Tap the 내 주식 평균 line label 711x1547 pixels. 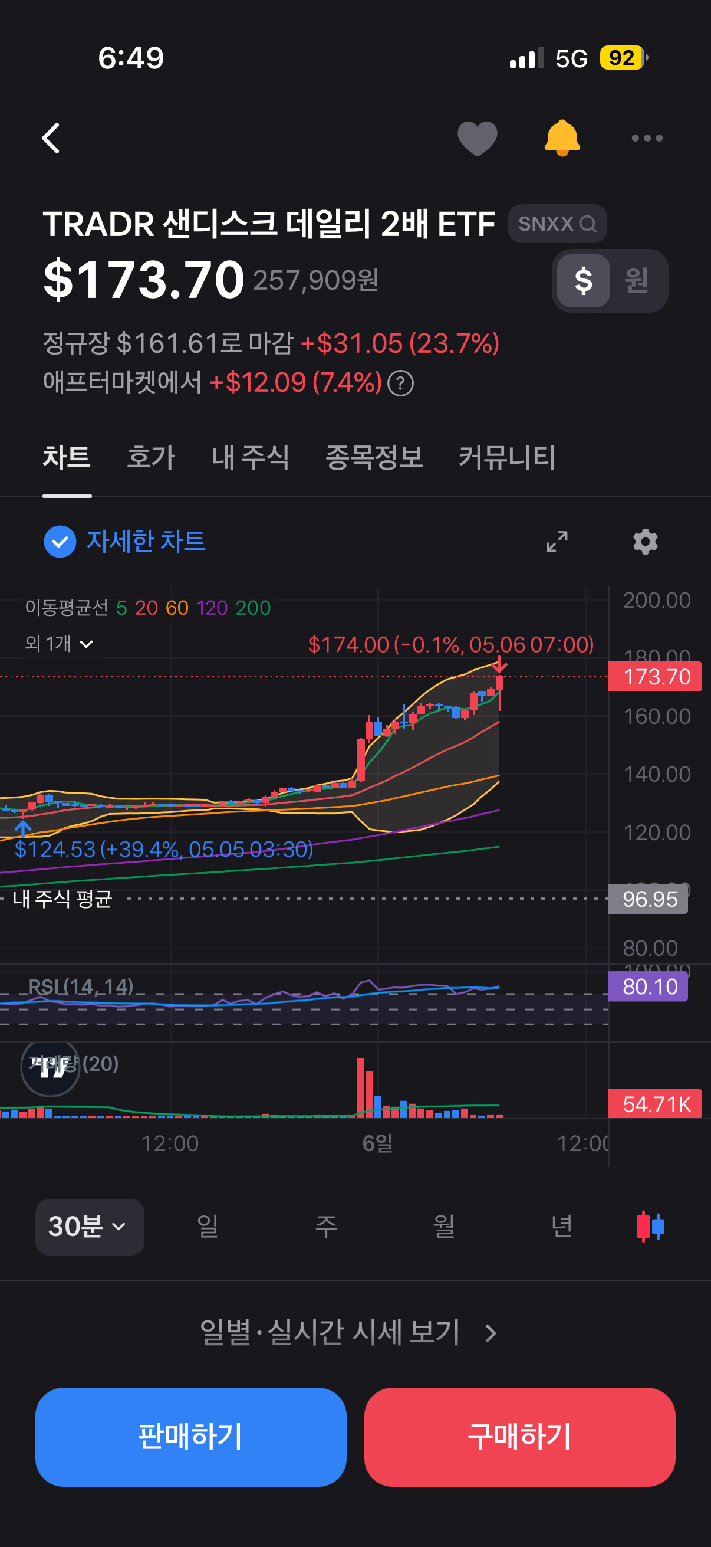[x=62, y=899]
